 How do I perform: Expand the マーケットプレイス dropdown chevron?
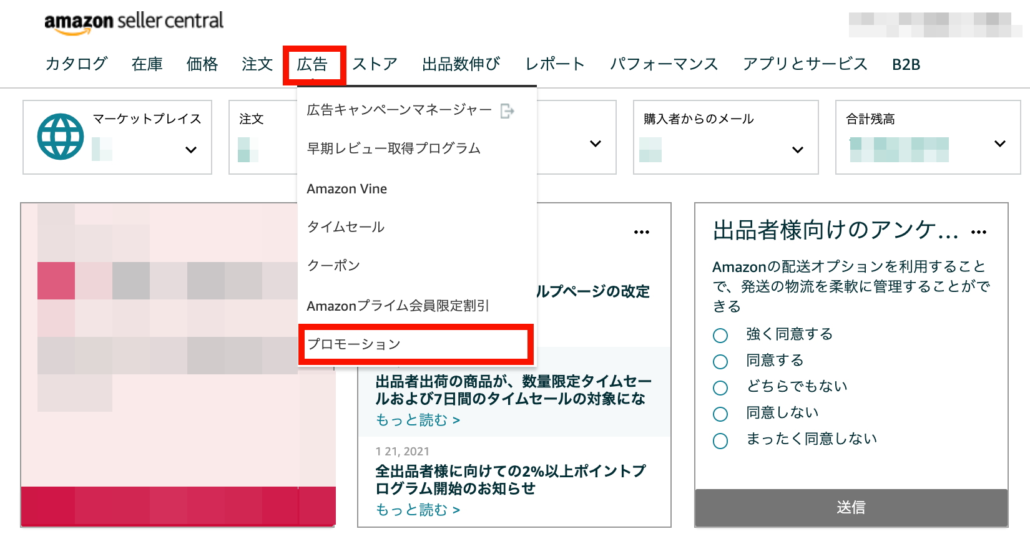pyautogui.click(x=191, y=150)
